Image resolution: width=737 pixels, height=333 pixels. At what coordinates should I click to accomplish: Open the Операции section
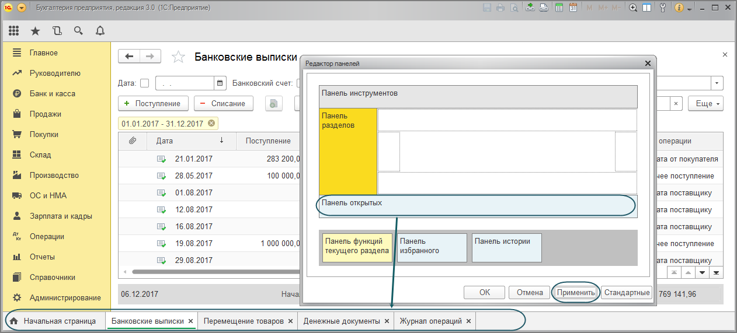point(47,236)
